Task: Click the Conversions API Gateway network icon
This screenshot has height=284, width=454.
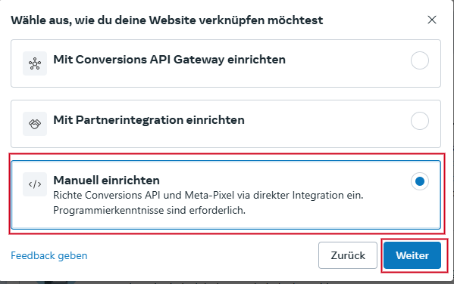Action: 35,63
